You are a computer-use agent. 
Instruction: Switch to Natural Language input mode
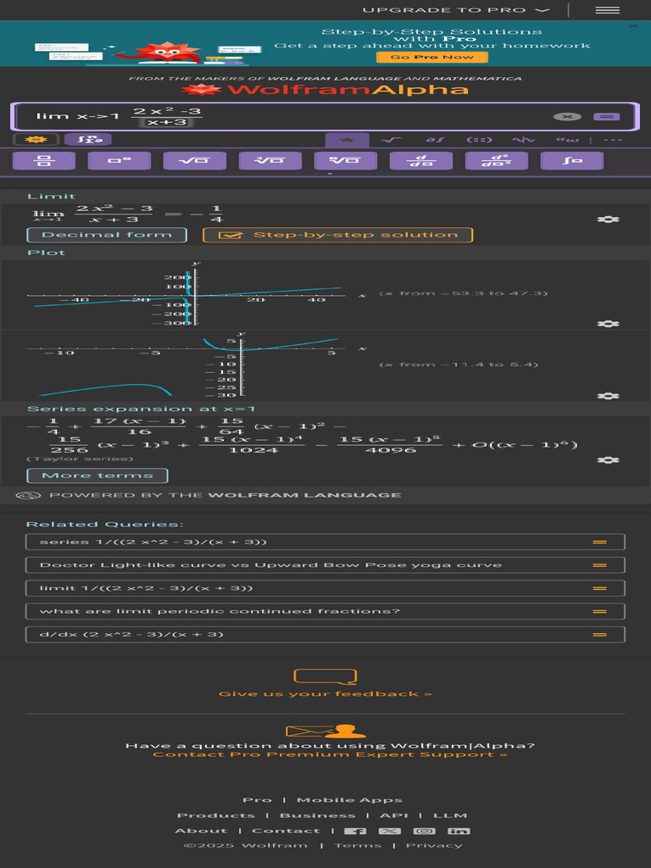36,140
